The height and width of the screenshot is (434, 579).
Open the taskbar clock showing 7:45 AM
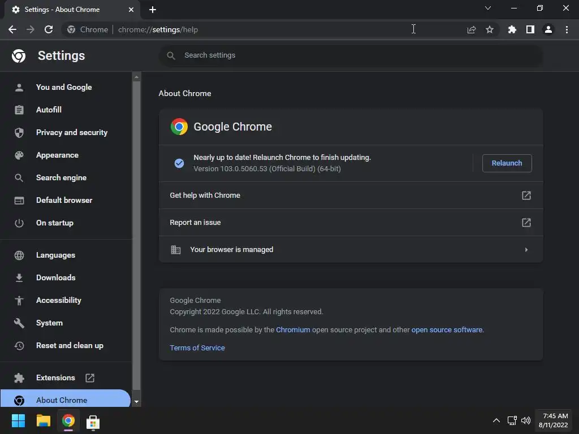554,420
